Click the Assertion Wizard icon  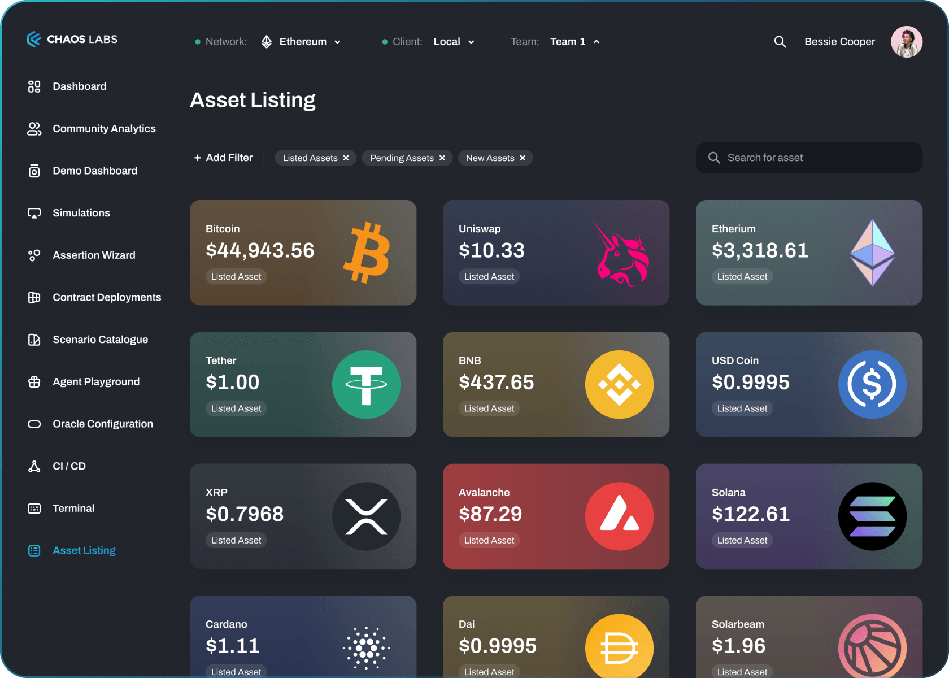34,255
